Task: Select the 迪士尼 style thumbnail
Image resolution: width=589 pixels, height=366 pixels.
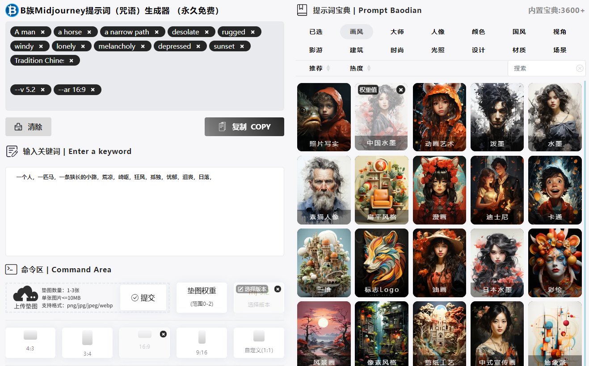Action: tap(497, 190)
